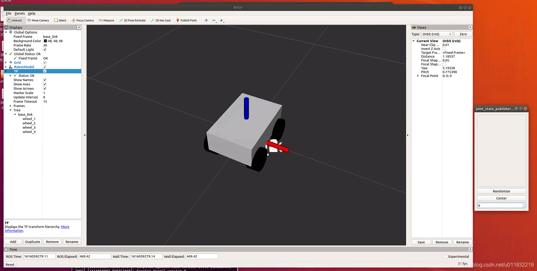
Task: Click the Background Color swatch
Action: [x=45, y=41]
